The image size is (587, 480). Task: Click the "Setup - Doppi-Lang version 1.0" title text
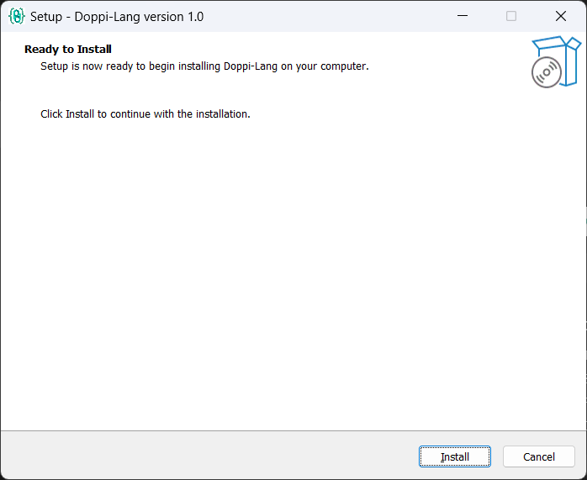click(117, 17)
